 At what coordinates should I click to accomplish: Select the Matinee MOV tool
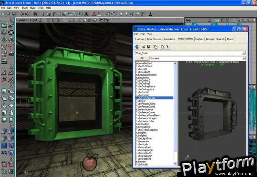coord(4,61)
